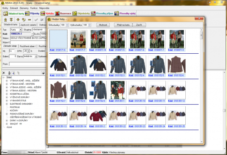
Task: Open the Objednávky module
Action: [81, 14]
